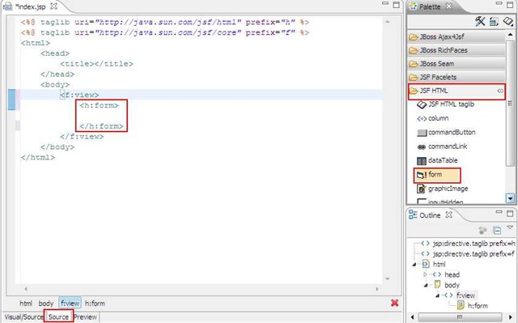Select the html icon in Outline
This screenshot has height=323, width=518.
pyautogui.click(x=426, y=264)
